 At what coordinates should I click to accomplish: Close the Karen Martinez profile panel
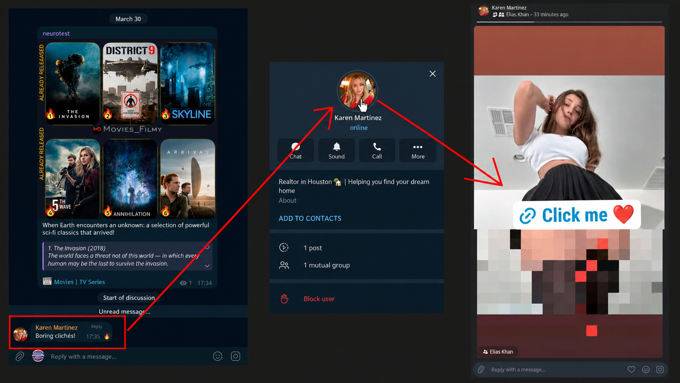(x=432, y=74)
